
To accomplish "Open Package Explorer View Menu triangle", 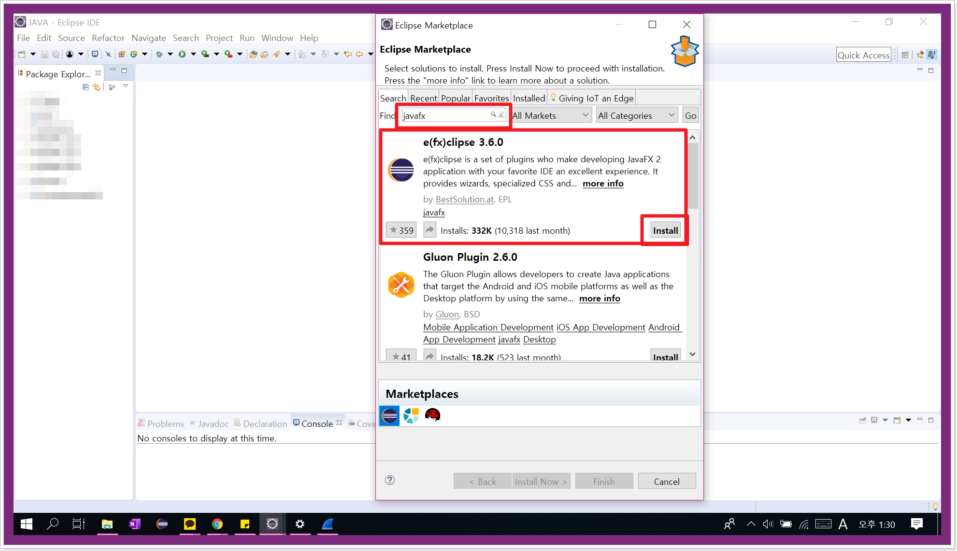I will coord(126,86).
